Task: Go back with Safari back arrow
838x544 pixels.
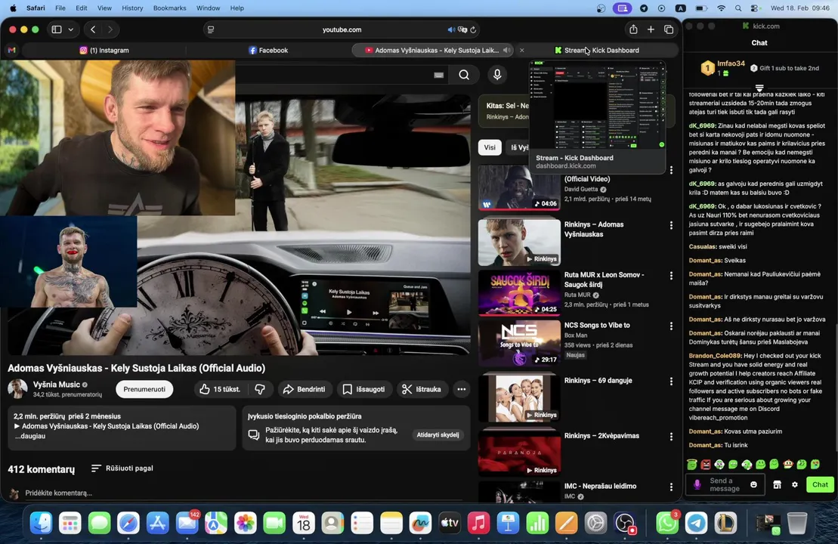Action: (x=93, y=29)
